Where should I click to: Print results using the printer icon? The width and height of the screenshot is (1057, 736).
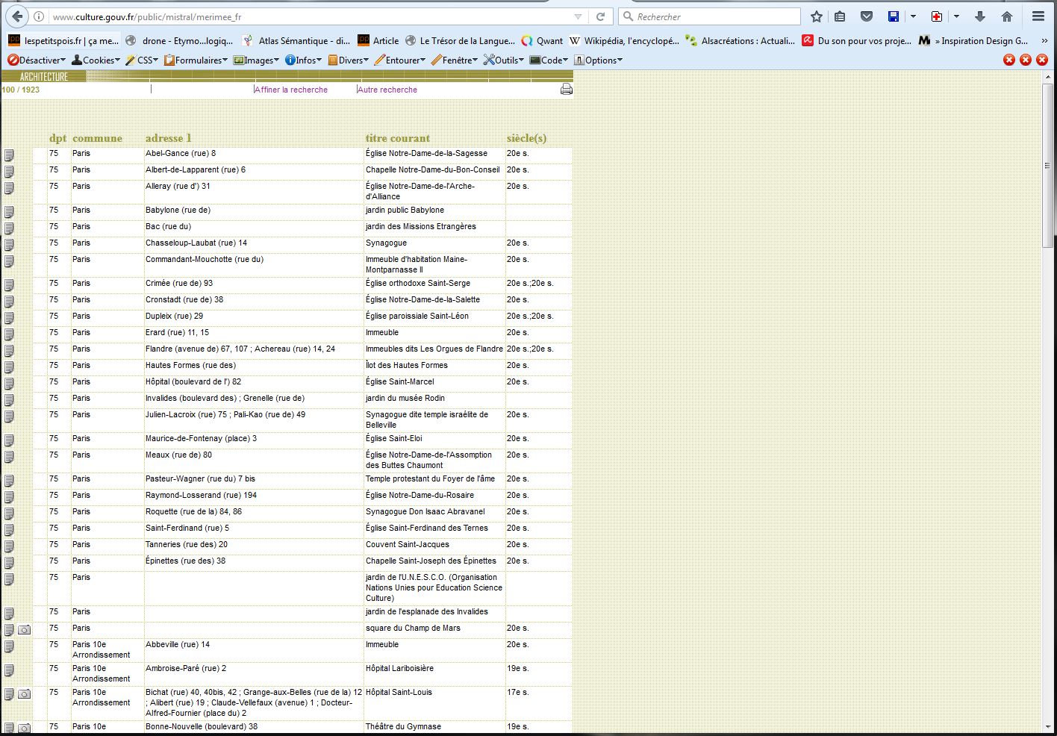tap(567, 90)
